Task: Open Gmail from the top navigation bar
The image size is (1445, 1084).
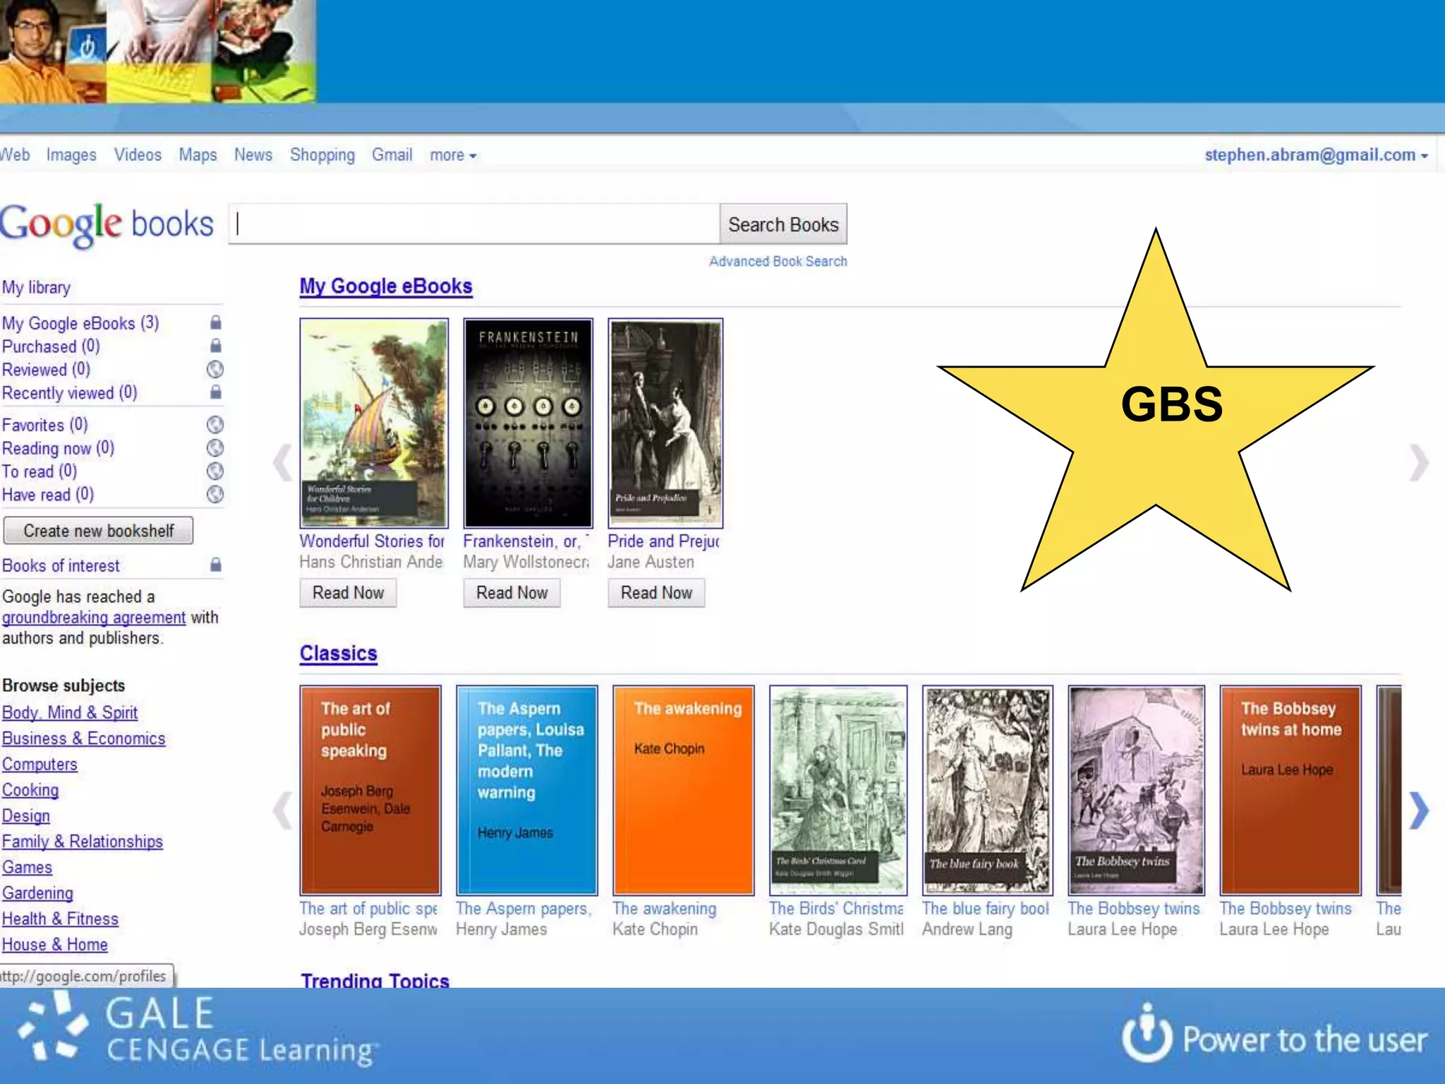Action: pos(392,155)
